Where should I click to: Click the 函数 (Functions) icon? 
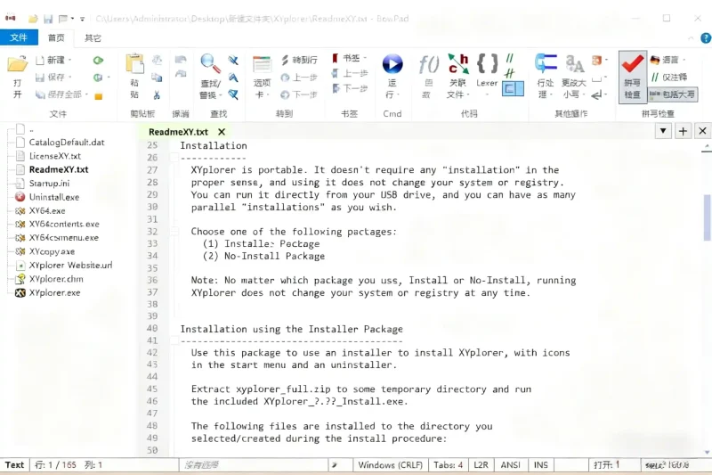pos(428,65)
